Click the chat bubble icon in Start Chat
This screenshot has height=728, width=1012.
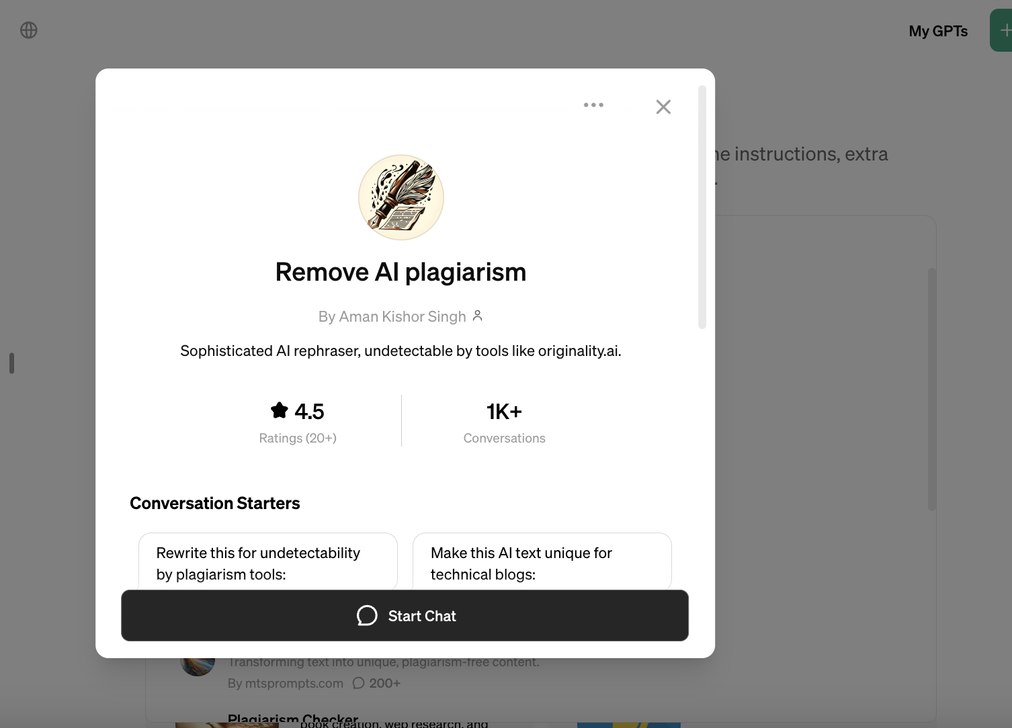(x=367, y=616)
